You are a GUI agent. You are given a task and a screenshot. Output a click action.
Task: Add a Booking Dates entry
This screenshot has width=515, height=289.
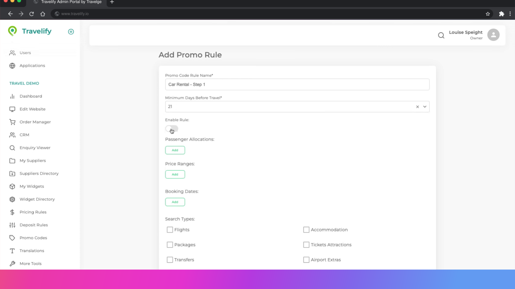click(x=175, y=202)
